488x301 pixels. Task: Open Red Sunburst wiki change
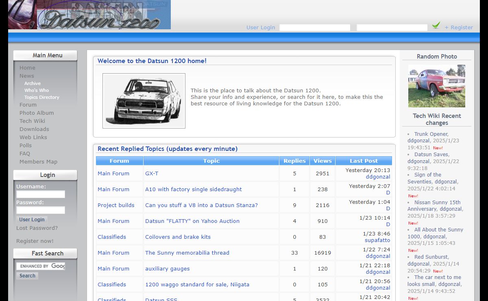coord(431,257)
